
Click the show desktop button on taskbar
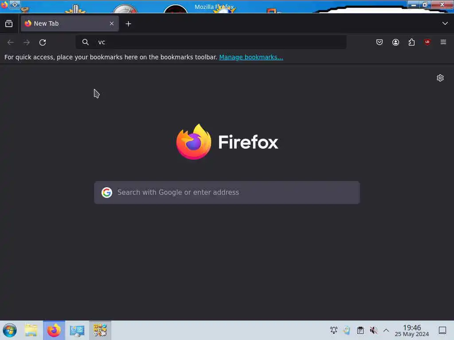tap(442, 330)
